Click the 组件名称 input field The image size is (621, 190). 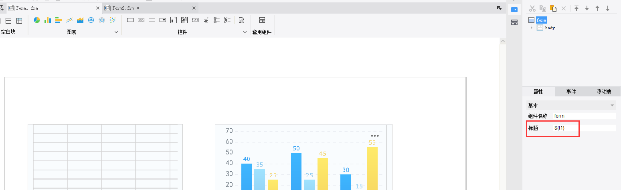coord(584,116)
